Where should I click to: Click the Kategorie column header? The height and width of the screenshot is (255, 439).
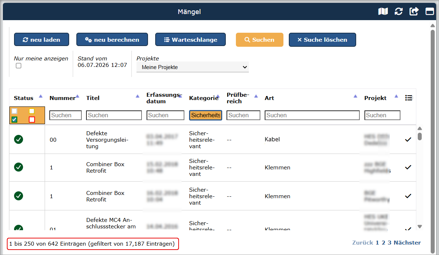[x=204, y=98]
